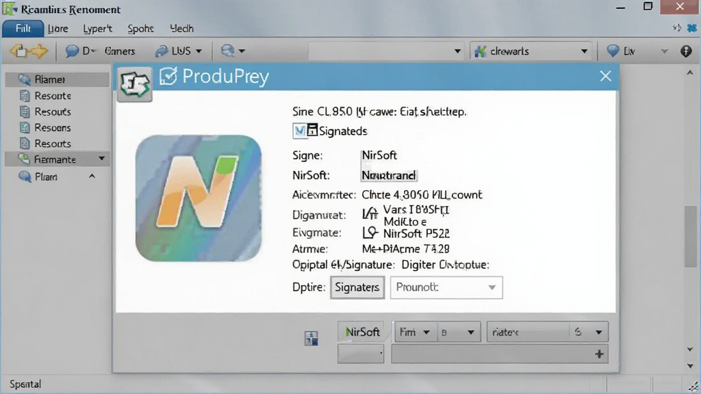This screenshot has width=701, height=394.
Task: Click the Digiter Dictoptue label
Action: 445,265
